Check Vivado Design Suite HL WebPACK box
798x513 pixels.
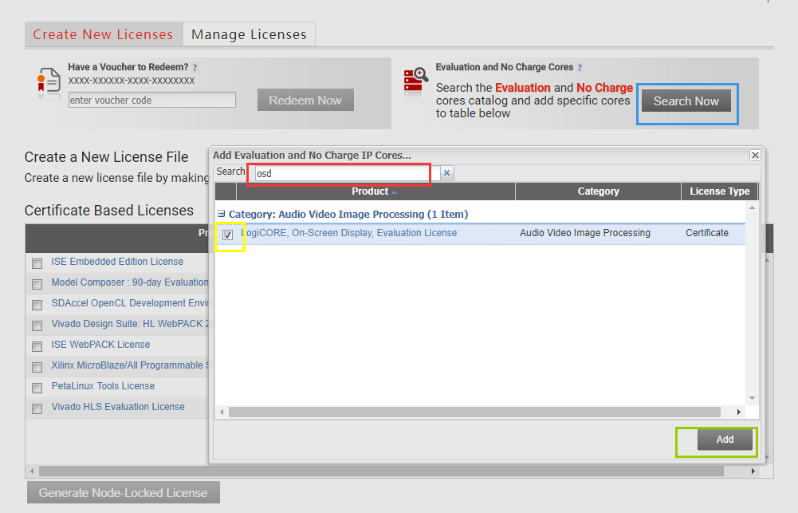click(37, 326)
